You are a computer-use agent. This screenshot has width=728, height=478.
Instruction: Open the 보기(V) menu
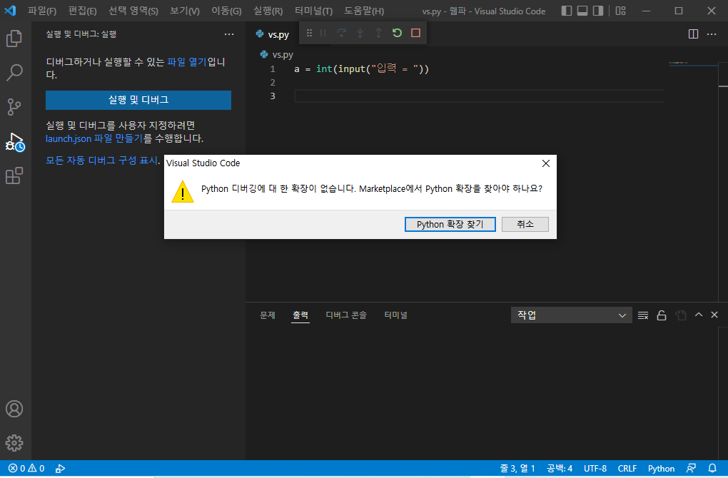pos(185,11)
